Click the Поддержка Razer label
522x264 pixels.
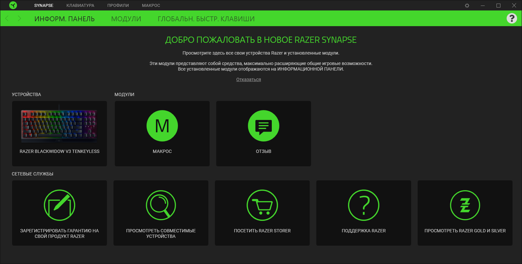[x=364, y=231]
